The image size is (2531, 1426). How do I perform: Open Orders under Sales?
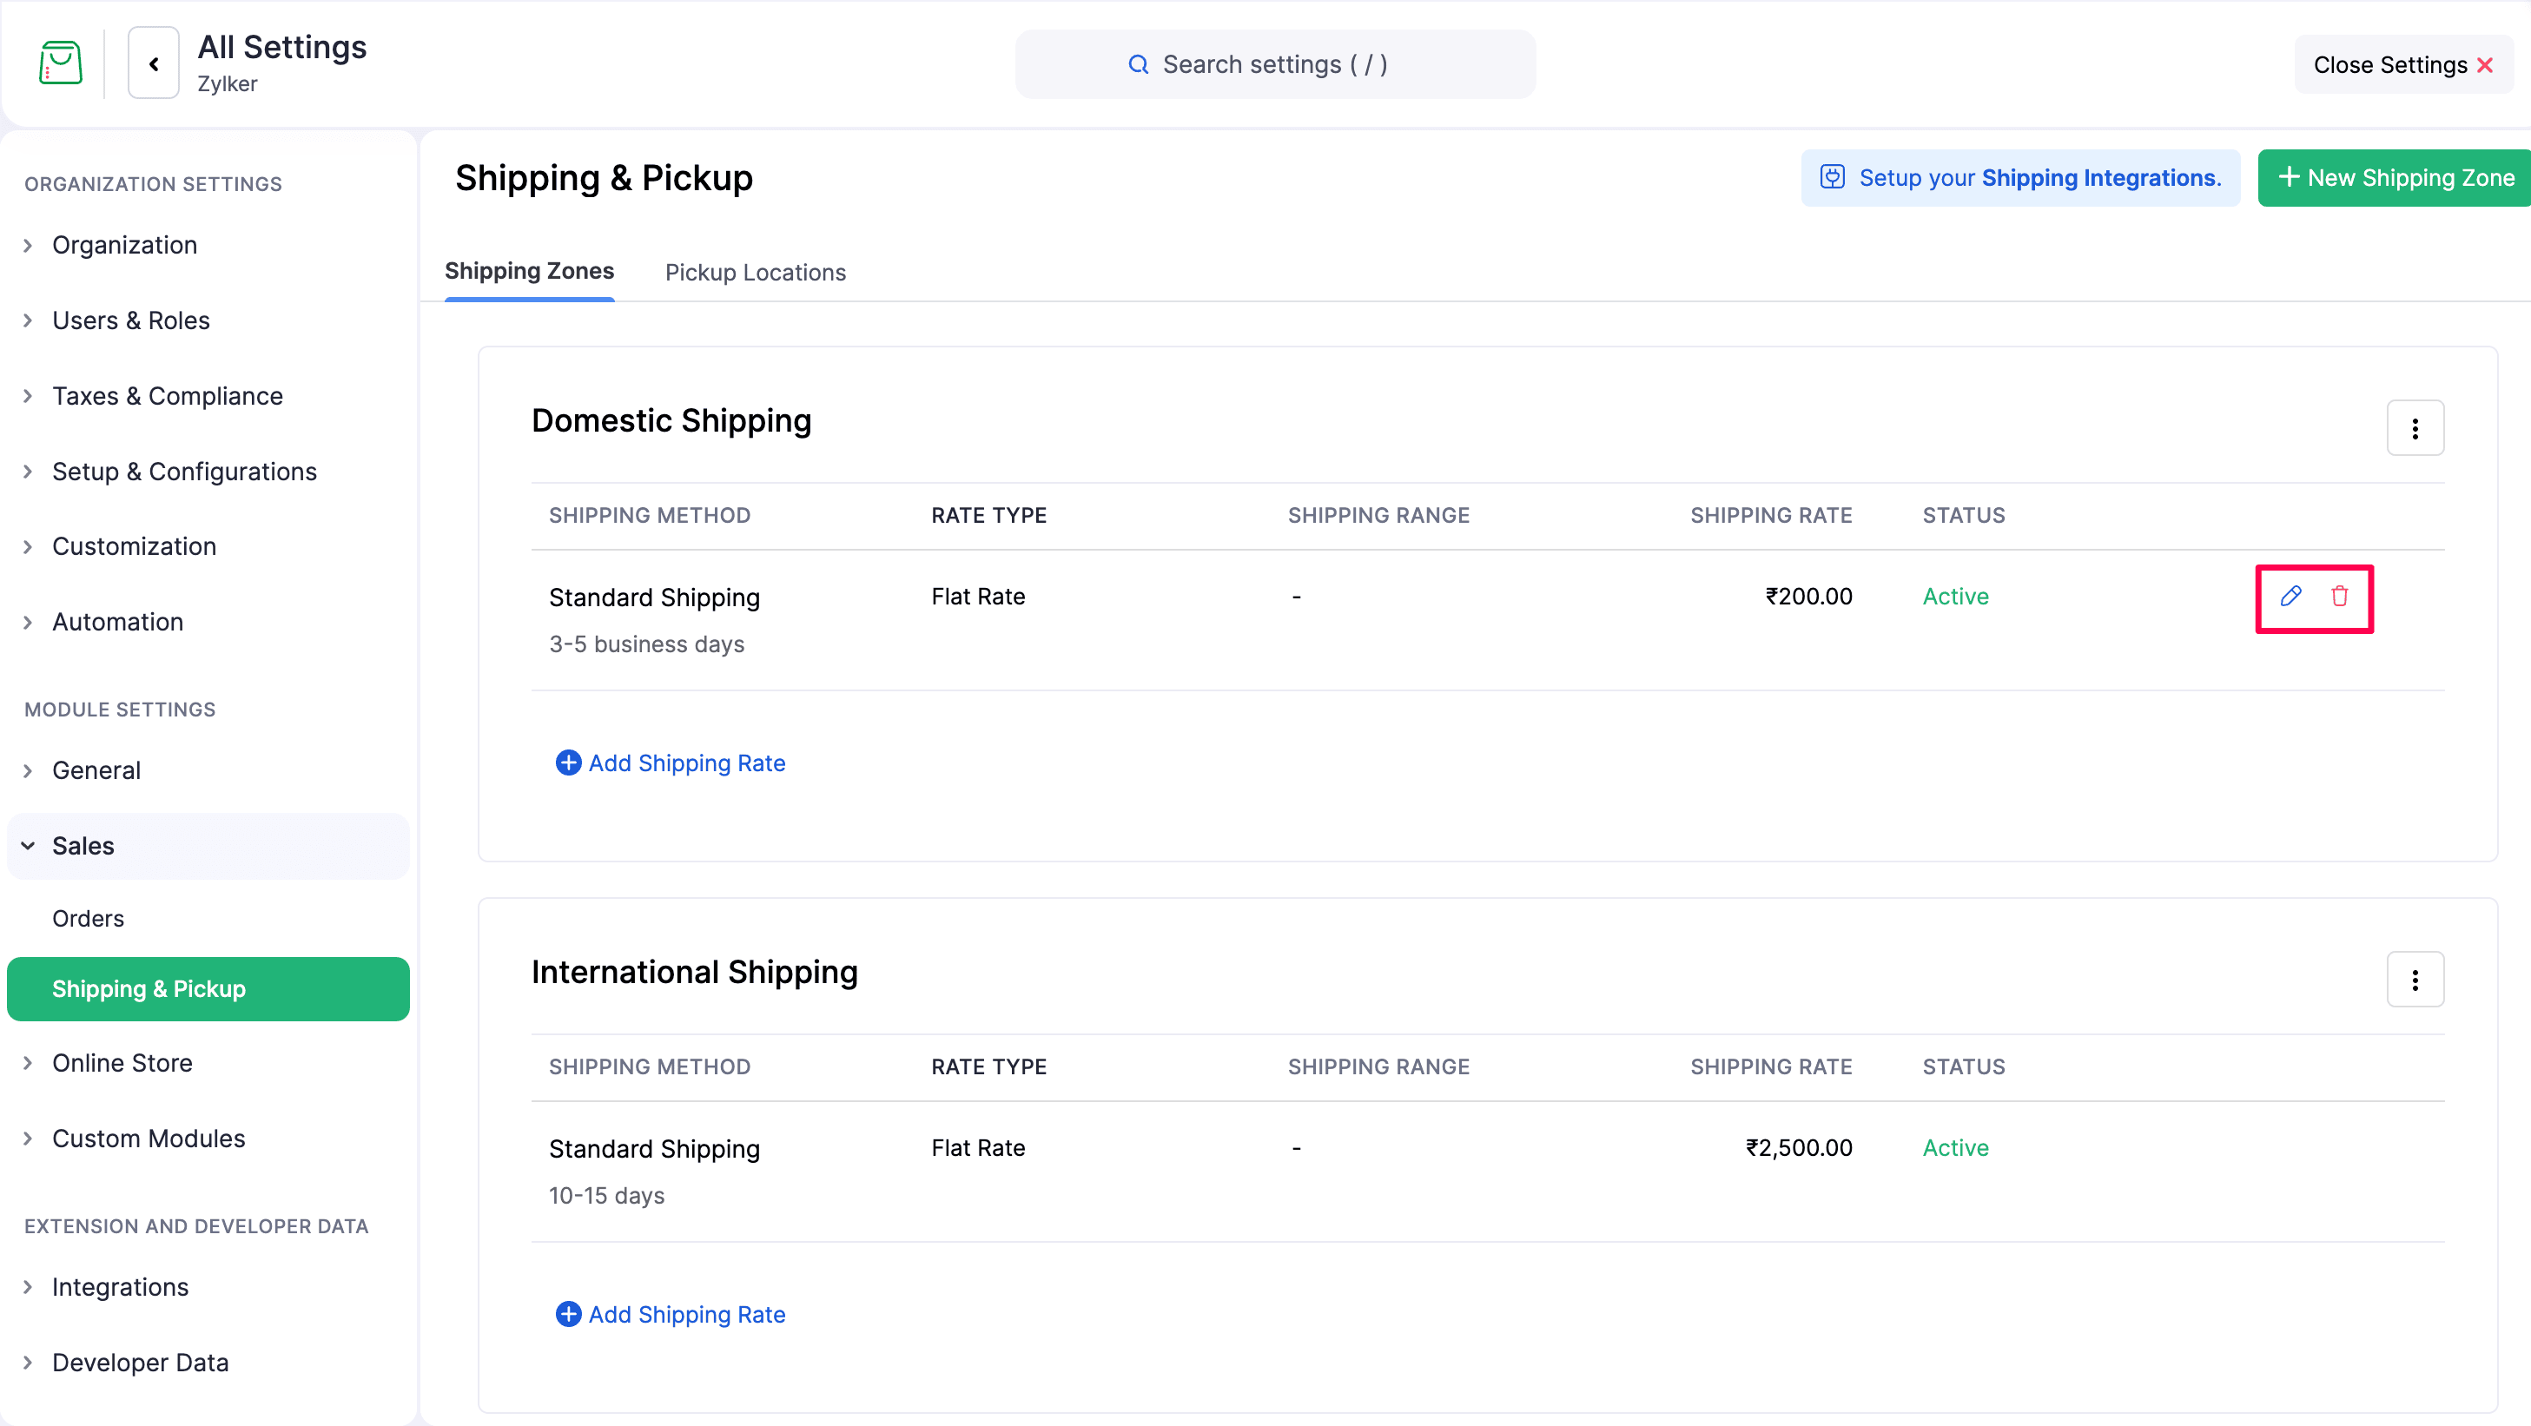88,918
